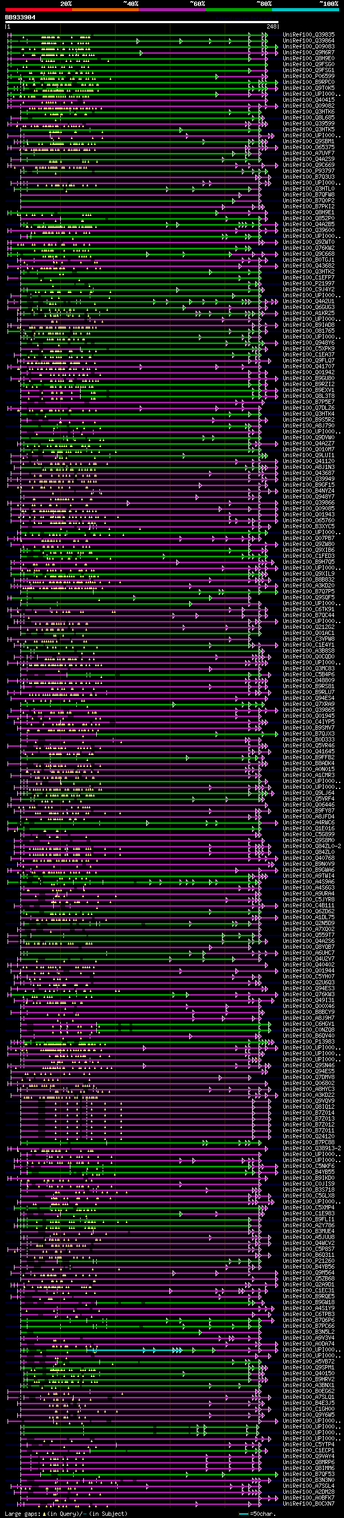This screenshot has width=344, height=1518.
Task: Select the UniRef100_O65375 label
Action: point(309,148)
